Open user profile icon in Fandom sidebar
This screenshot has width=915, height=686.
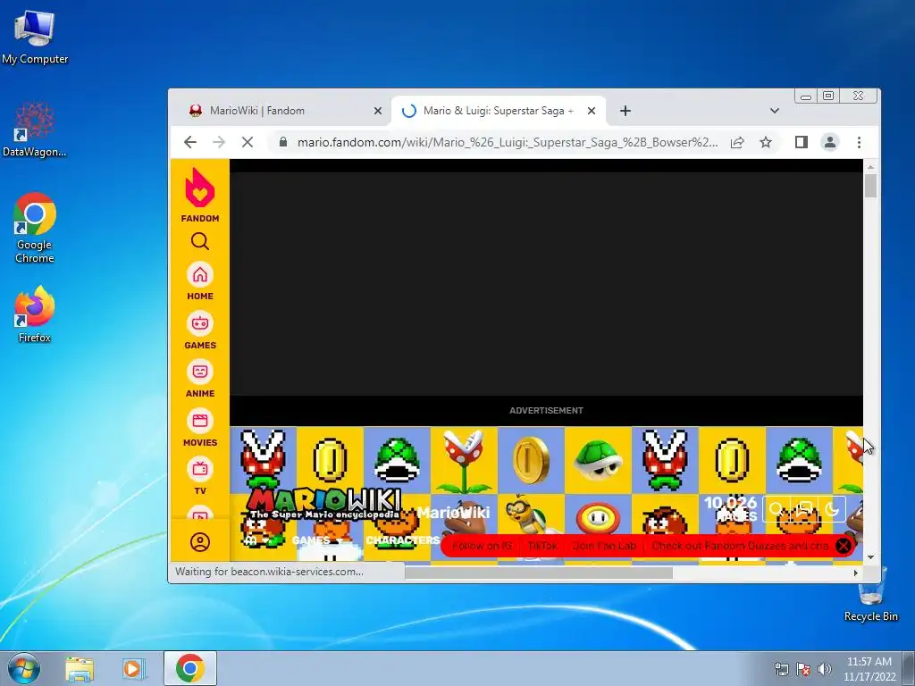(x=200, y=542)
